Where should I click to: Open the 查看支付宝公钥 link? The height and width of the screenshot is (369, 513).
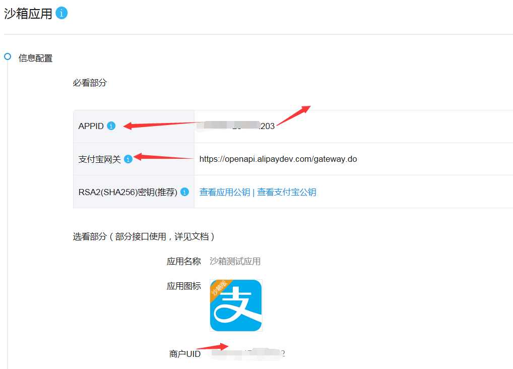[x=287, y=192]
